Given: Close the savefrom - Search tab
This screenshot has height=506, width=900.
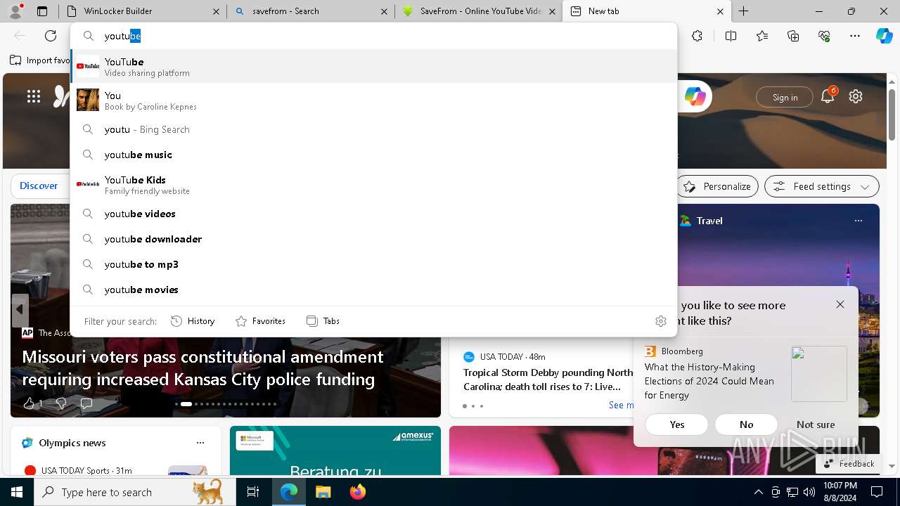Looking at the screenshot, I should tap(384, 11).
